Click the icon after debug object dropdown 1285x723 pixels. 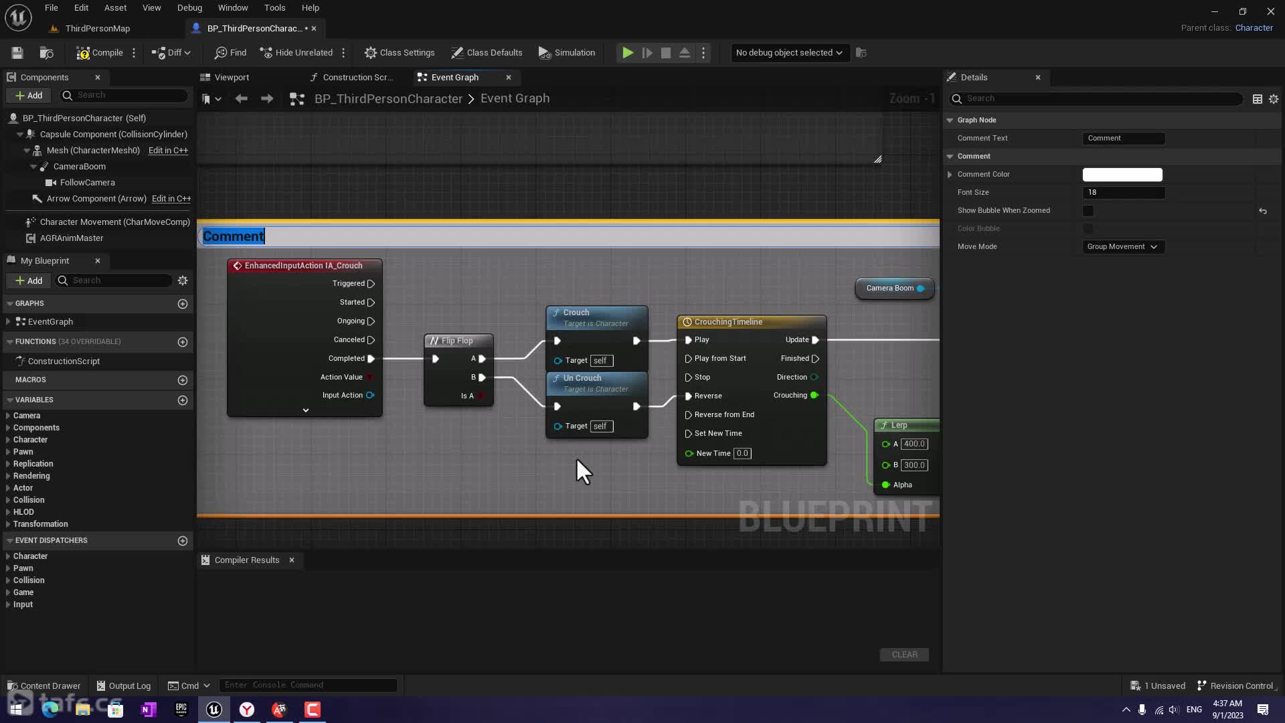[x=861, y=53]
